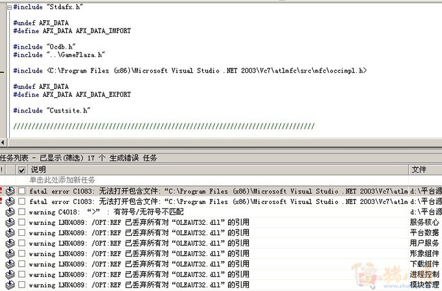Click the build icon of the 模块管理 warning row
This screenshot has width=442, height=291.
click(10, 285)
